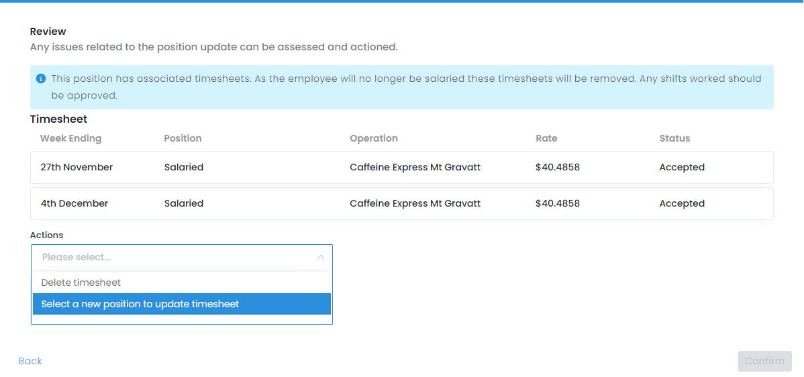This screenshot has height=377, width=804.
Task: Go back using the Back link
Action: pyautogui.click(x=30, y=361)
